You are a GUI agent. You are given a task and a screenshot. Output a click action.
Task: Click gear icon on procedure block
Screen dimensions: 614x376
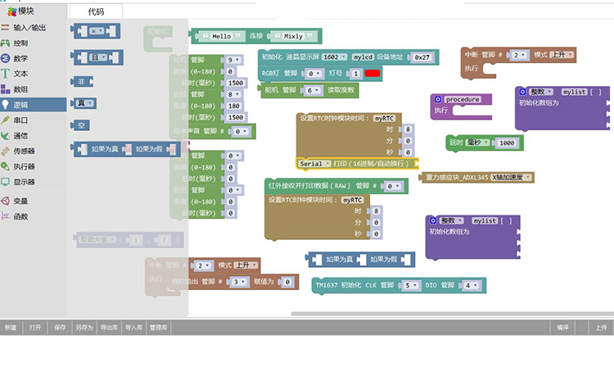[438, 99]
